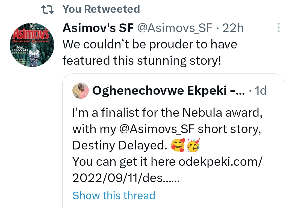Open the @Asimovs_SF handle beside the display name
This screenshot has height=208, width=295.
coord(175,28)
